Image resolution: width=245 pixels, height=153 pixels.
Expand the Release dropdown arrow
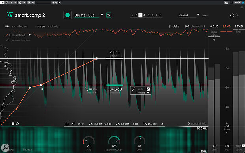(148, 93)
